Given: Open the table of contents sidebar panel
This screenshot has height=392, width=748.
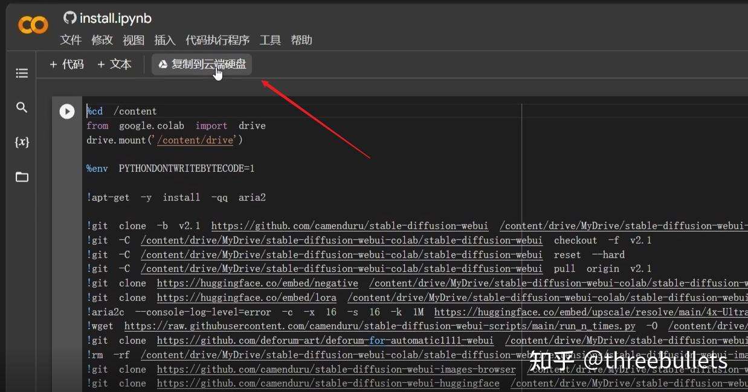Looking at the screenshot, I should (22, 73).
